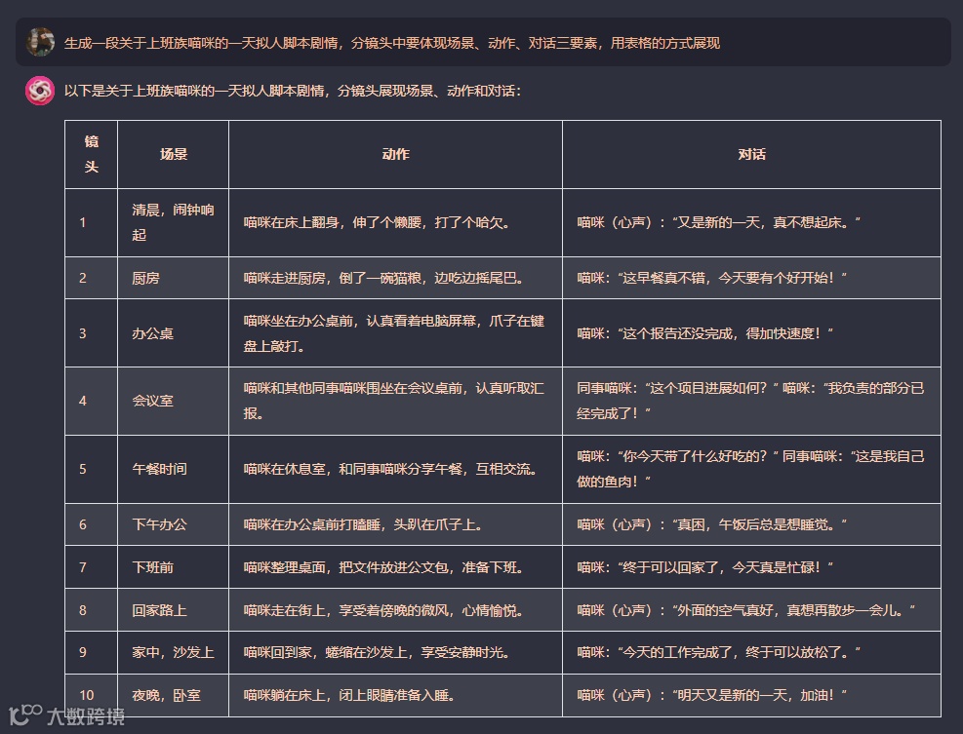
Task: Click scene cell 家中，沙发上
Action: [174, 652]
